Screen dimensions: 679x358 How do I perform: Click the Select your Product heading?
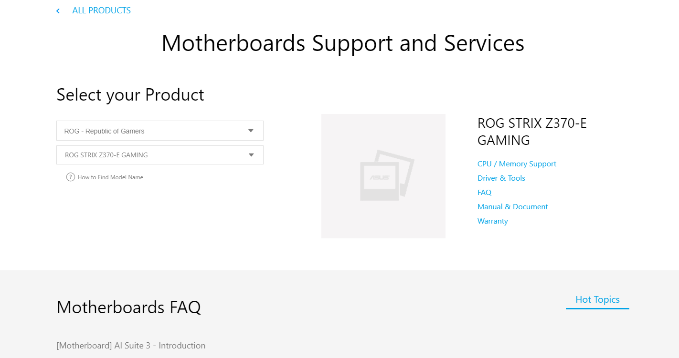tap(130, 95)
